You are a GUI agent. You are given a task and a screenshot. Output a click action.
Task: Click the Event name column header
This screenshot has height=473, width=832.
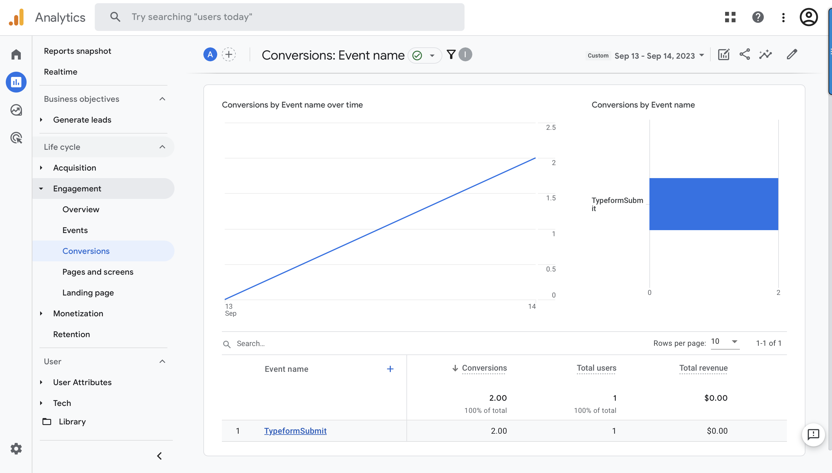click(x=286, y=369)
